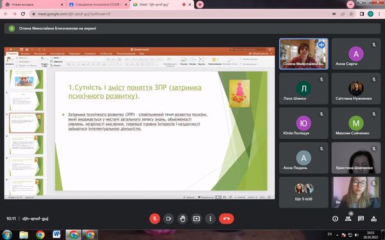Unmute the microphone in Meet
Viewport: 385px width, 240px height.
155,219
